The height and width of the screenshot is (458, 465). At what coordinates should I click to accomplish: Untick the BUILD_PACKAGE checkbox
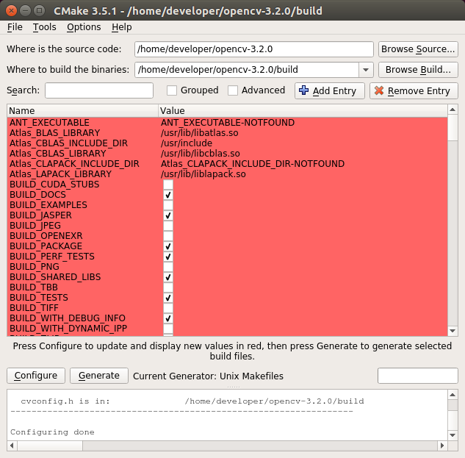(168, 246)
